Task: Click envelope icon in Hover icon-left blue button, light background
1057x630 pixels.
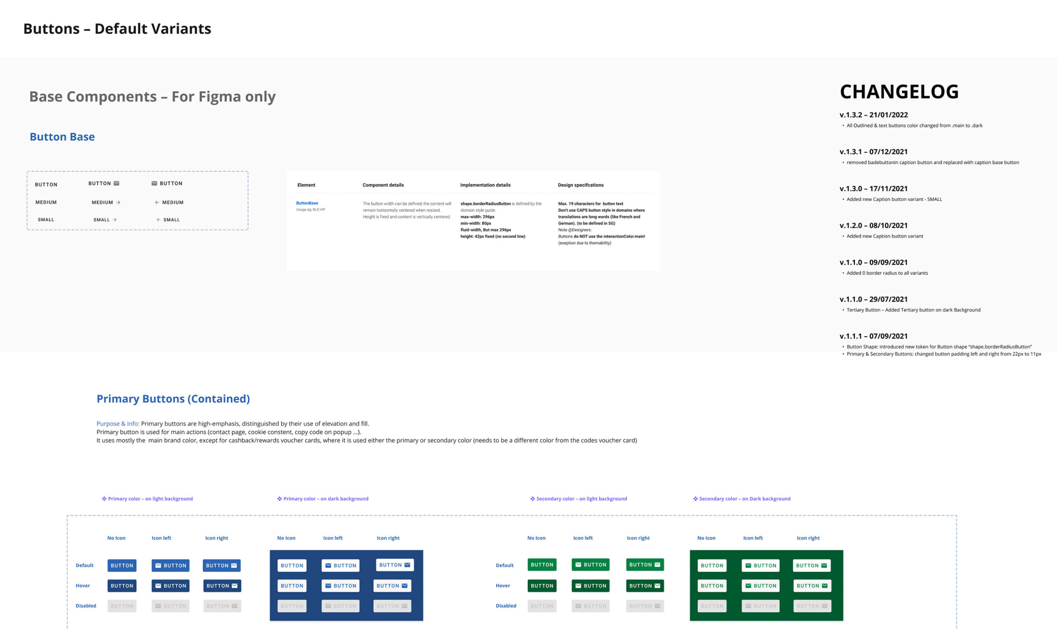Action: point(158,586)
